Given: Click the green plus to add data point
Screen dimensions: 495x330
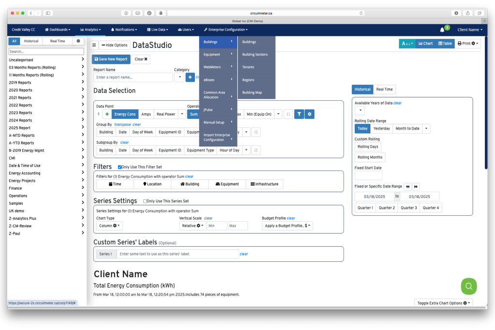Looking at the screenshot, I should 107,114.
